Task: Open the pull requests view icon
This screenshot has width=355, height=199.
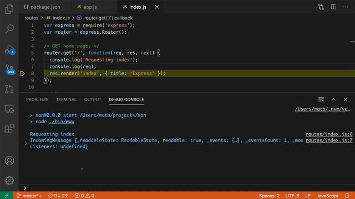Action: pyautogui.click(x=9, y=89)
